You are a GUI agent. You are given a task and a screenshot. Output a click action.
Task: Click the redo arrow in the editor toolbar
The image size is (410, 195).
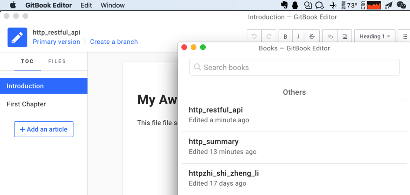(268, 36)
